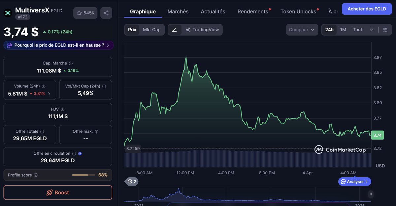Screen dimensions: 396x206
Task: Click the 5,49% Vol/Mkt Cap value
Action: pos(85,93)
